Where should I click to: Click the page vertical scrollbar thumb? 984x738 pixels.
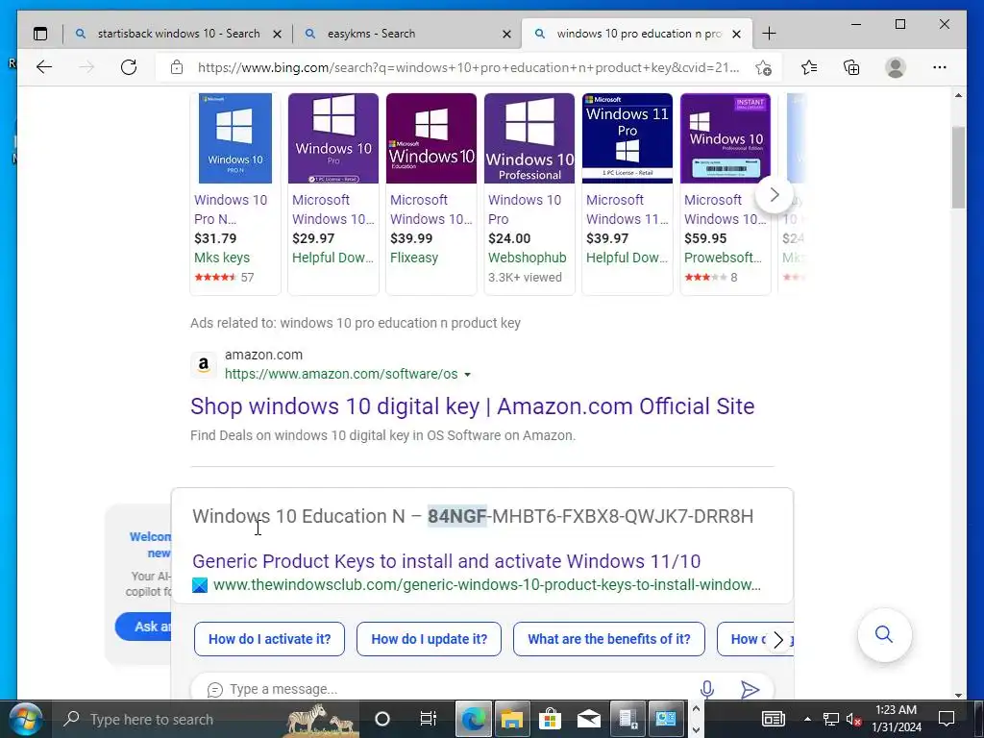(958, 167)
